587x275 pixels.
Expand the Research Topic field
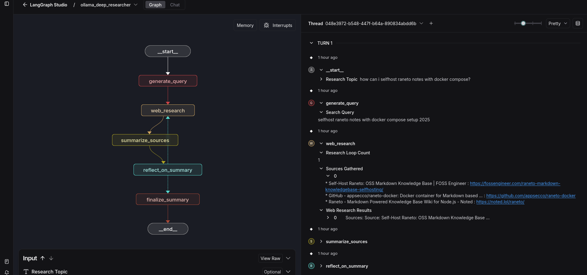(x=321, y=79)
